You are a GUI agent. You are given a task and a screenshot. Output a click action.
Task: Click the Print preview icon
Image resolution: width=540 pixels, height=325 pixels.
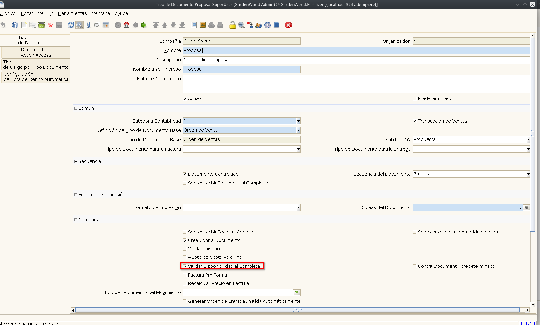point(211,25)
